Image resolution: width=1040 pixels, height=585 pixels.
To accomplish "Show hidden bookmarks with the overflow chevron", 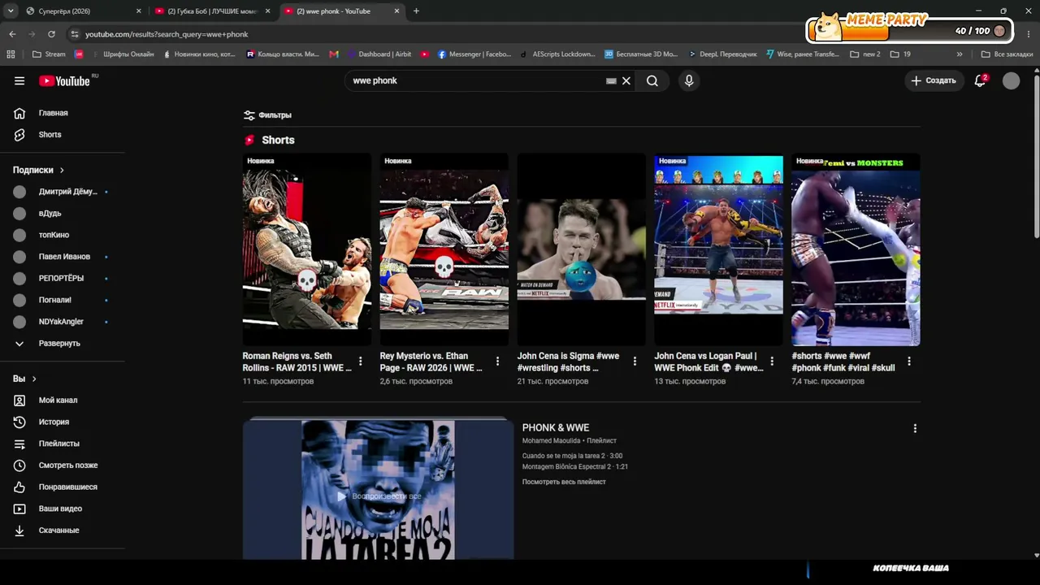I will click(x=960, y=54).
